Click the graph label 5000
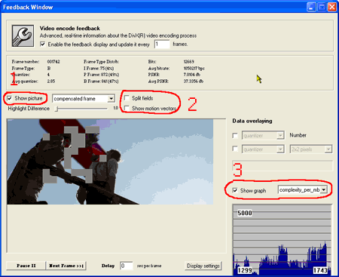 tap(245, 213)
